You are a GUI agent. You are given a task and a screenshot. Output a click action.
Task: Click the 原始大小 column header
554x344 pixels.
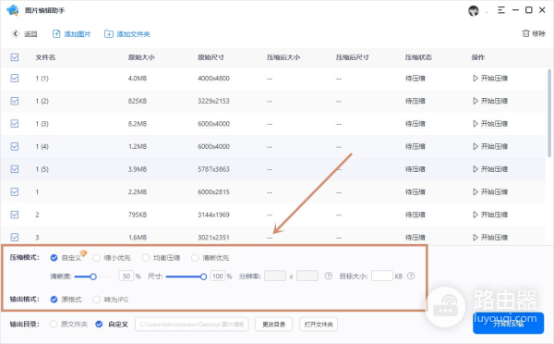coord(141,57)
